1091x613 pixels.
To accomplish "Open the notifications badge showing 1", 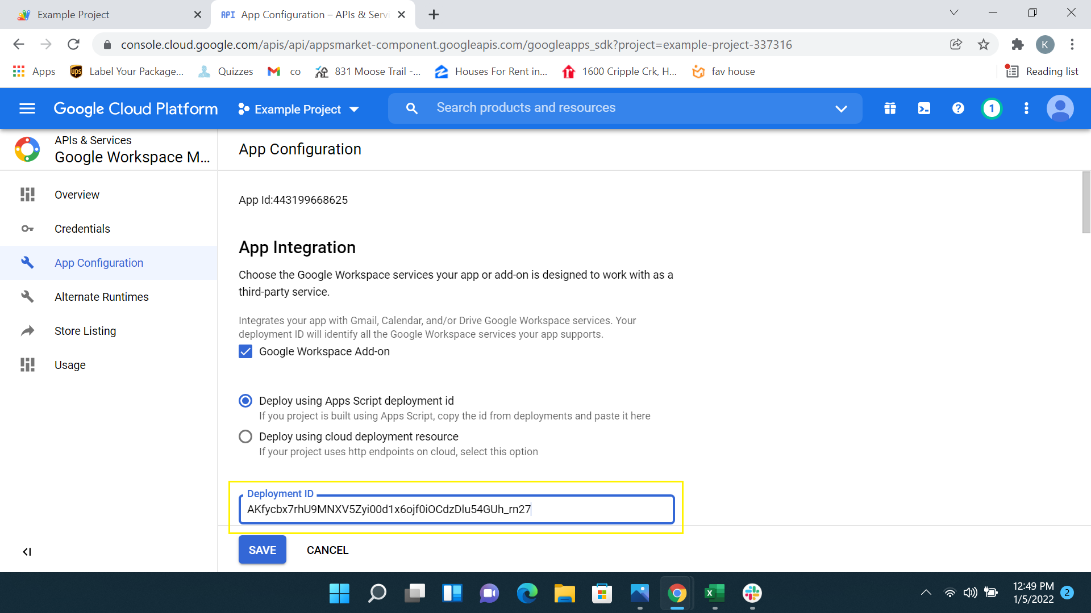I will 992,108.
